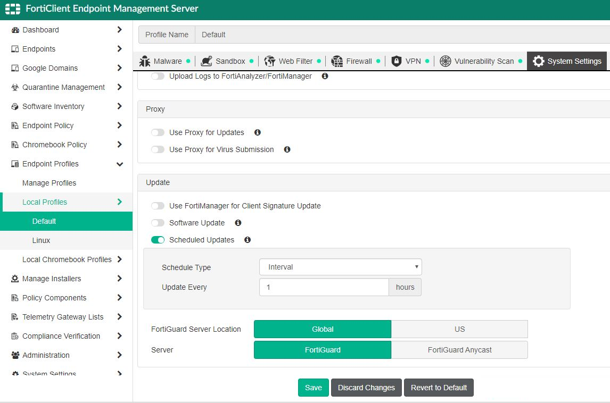Click info icon beside Scheduled Updates
The height and width of the screenshot is (403, 610).
point(248,240)
